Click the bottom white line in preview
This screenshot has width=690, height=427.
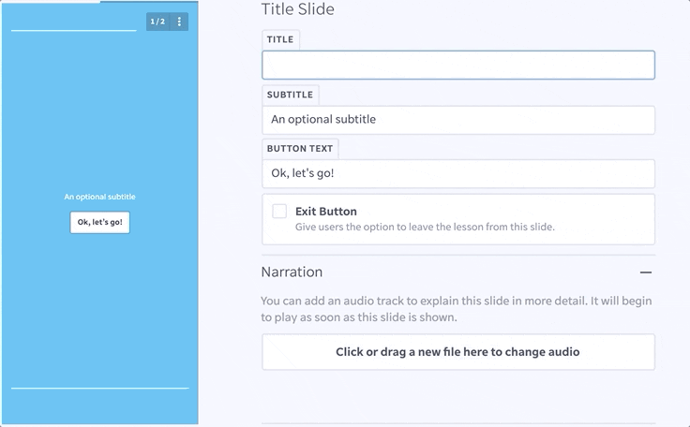click(x=99, y=388)
